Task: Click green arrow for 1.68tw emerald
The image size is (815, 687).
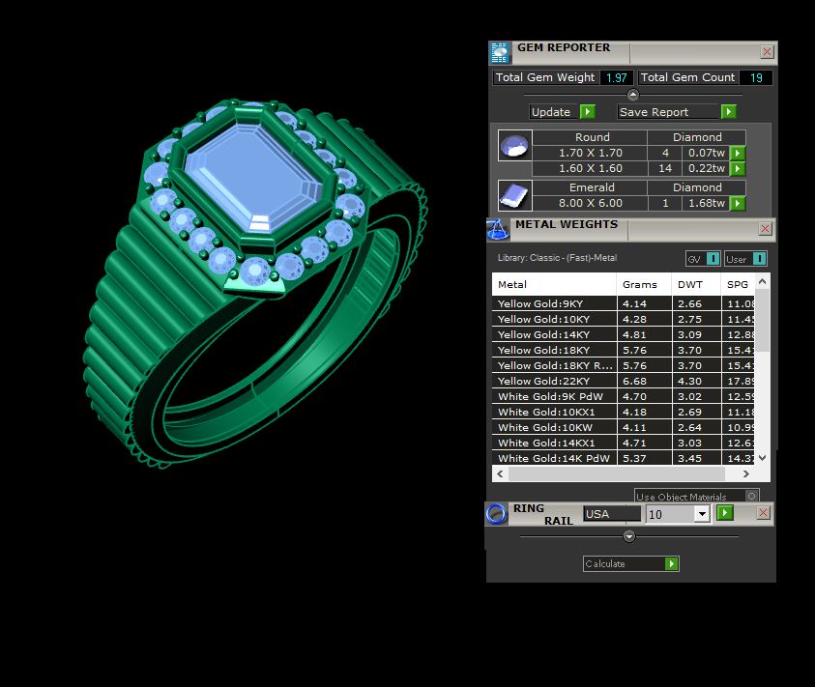Action: click(738, 203)
